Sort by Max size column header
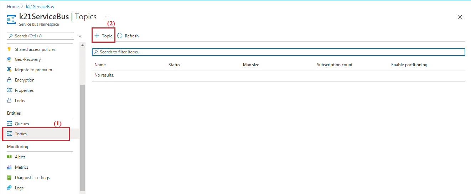The width and height of the screenshot is (471, 194). point(251,65)
